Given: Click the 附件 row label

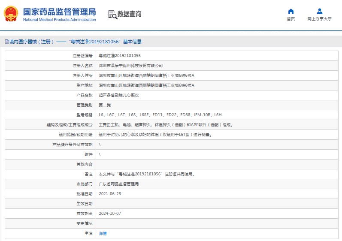Looking at the screenshot, I should 88,154.
